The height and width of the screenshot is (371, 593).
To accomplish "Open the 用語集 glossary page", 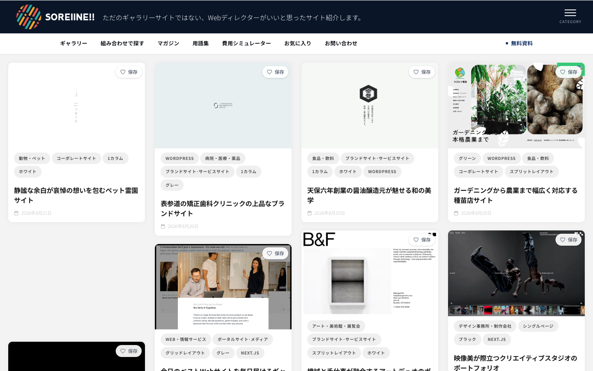I will (x=201, y=43).
